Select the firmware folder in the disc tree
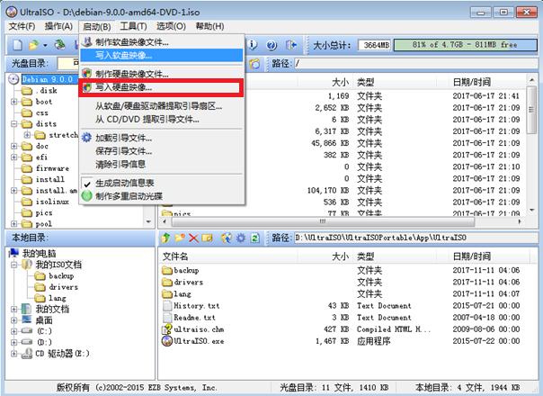The height and width of the screenshot is (396, 543). pyautogui.click(x=52, y=168)
